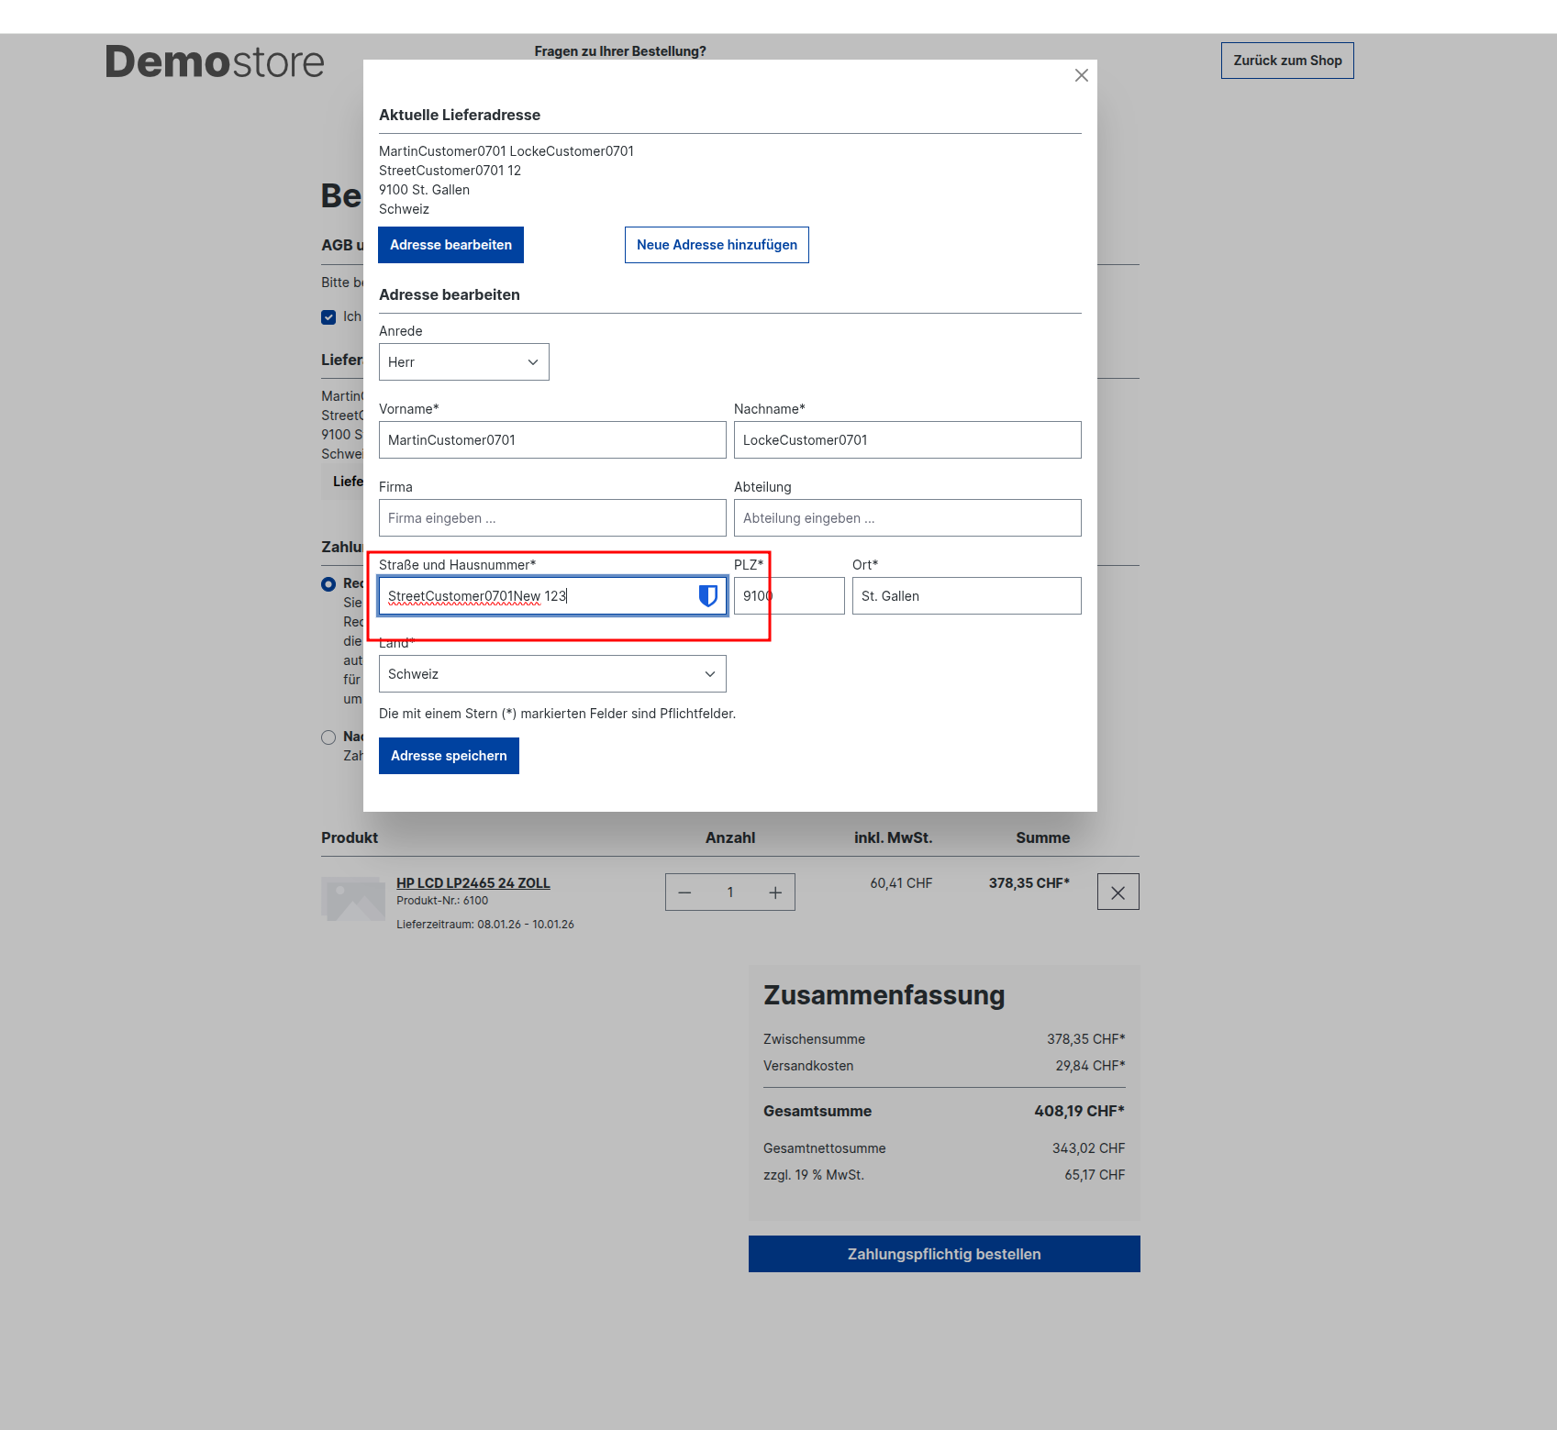Open the Land dropdown showing Schweiz
The height and width of the screenshot is (1430, 1557).
[551, 673]
